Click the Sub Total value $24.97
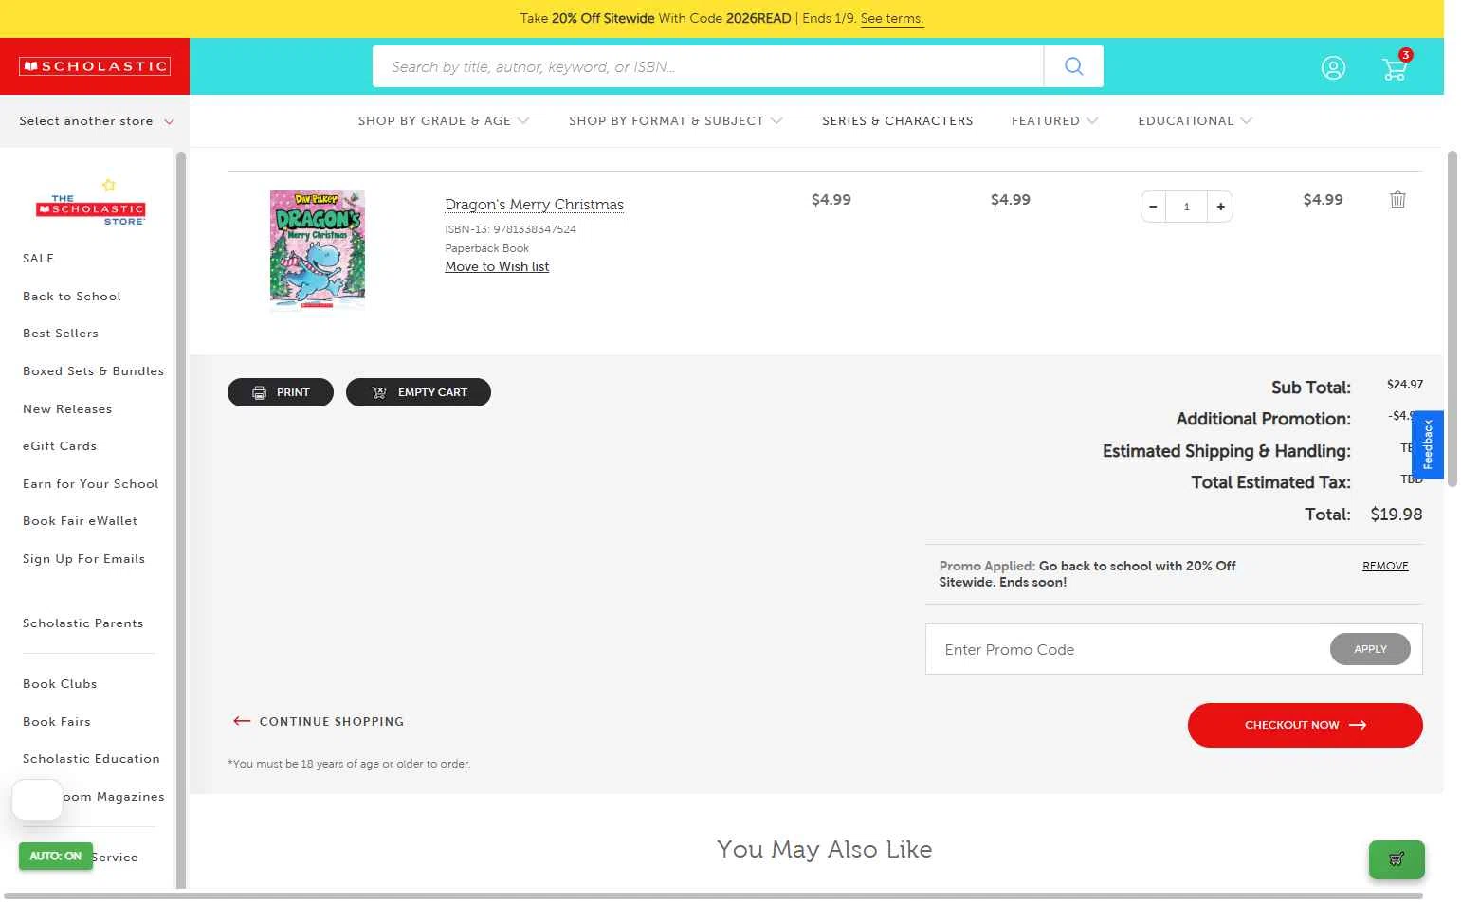The width and height of the screenshot is (1461, 903). click(1404, 384)
